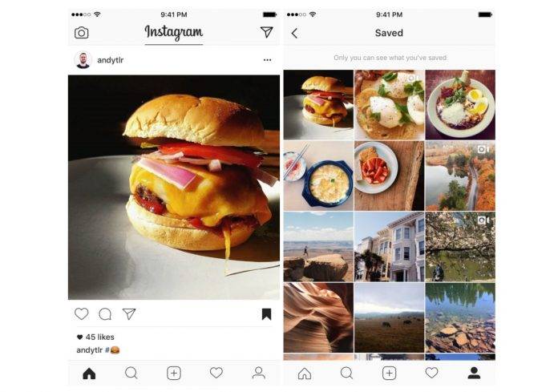Open the camera icon beside the Instagram logo
The image size is (558, 392).
(x=82, y=33)
